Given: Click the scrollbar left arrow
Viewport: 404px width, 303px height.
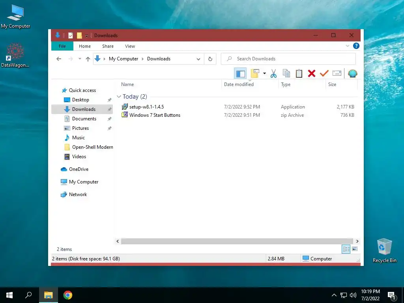Looking at the screenshot, I should coord(118,241).
